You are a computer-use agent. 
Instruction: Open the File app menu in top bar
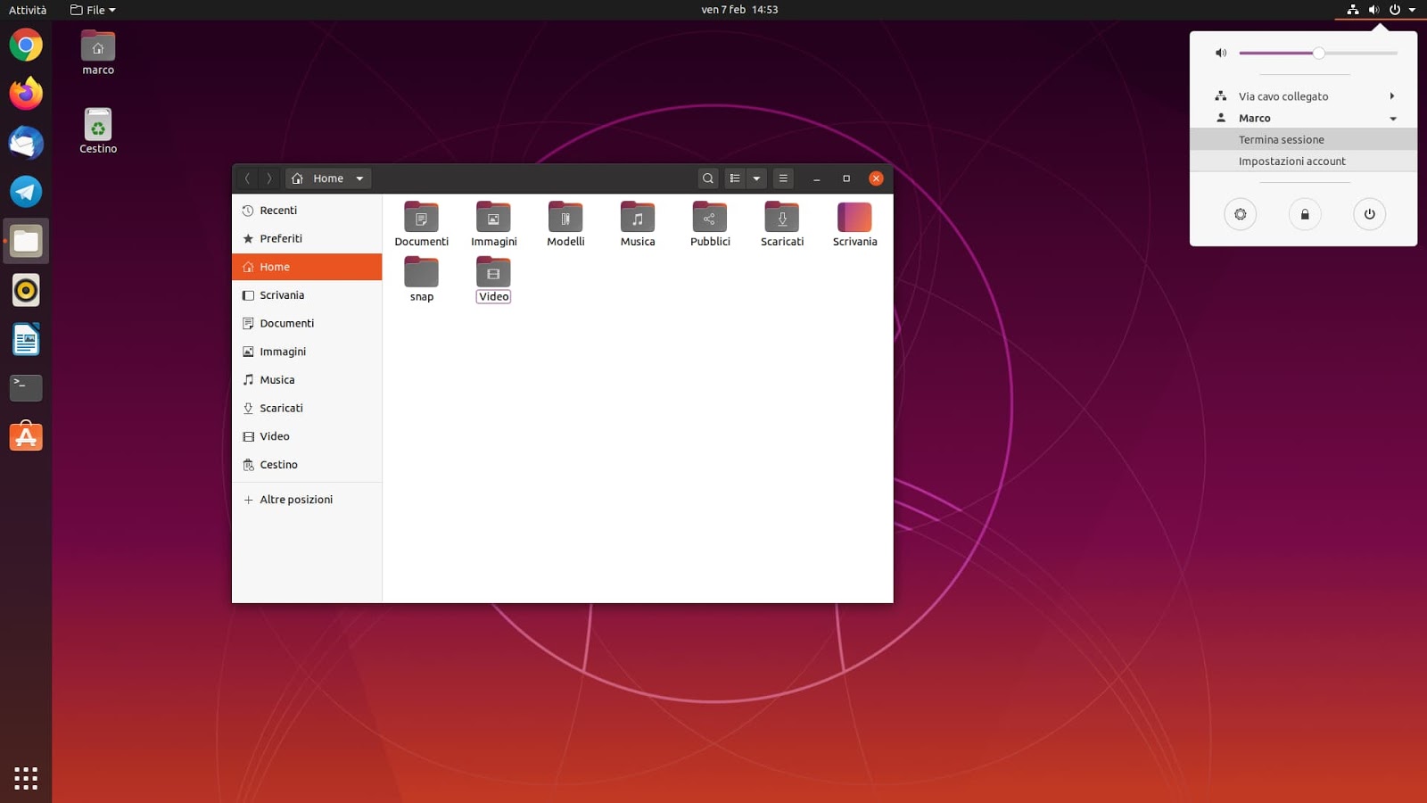[x=93, y=10]
